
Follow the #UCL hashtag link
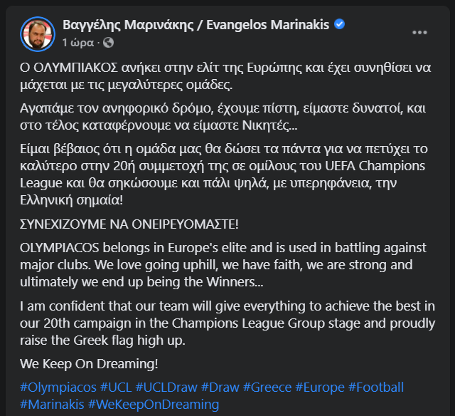115,388
